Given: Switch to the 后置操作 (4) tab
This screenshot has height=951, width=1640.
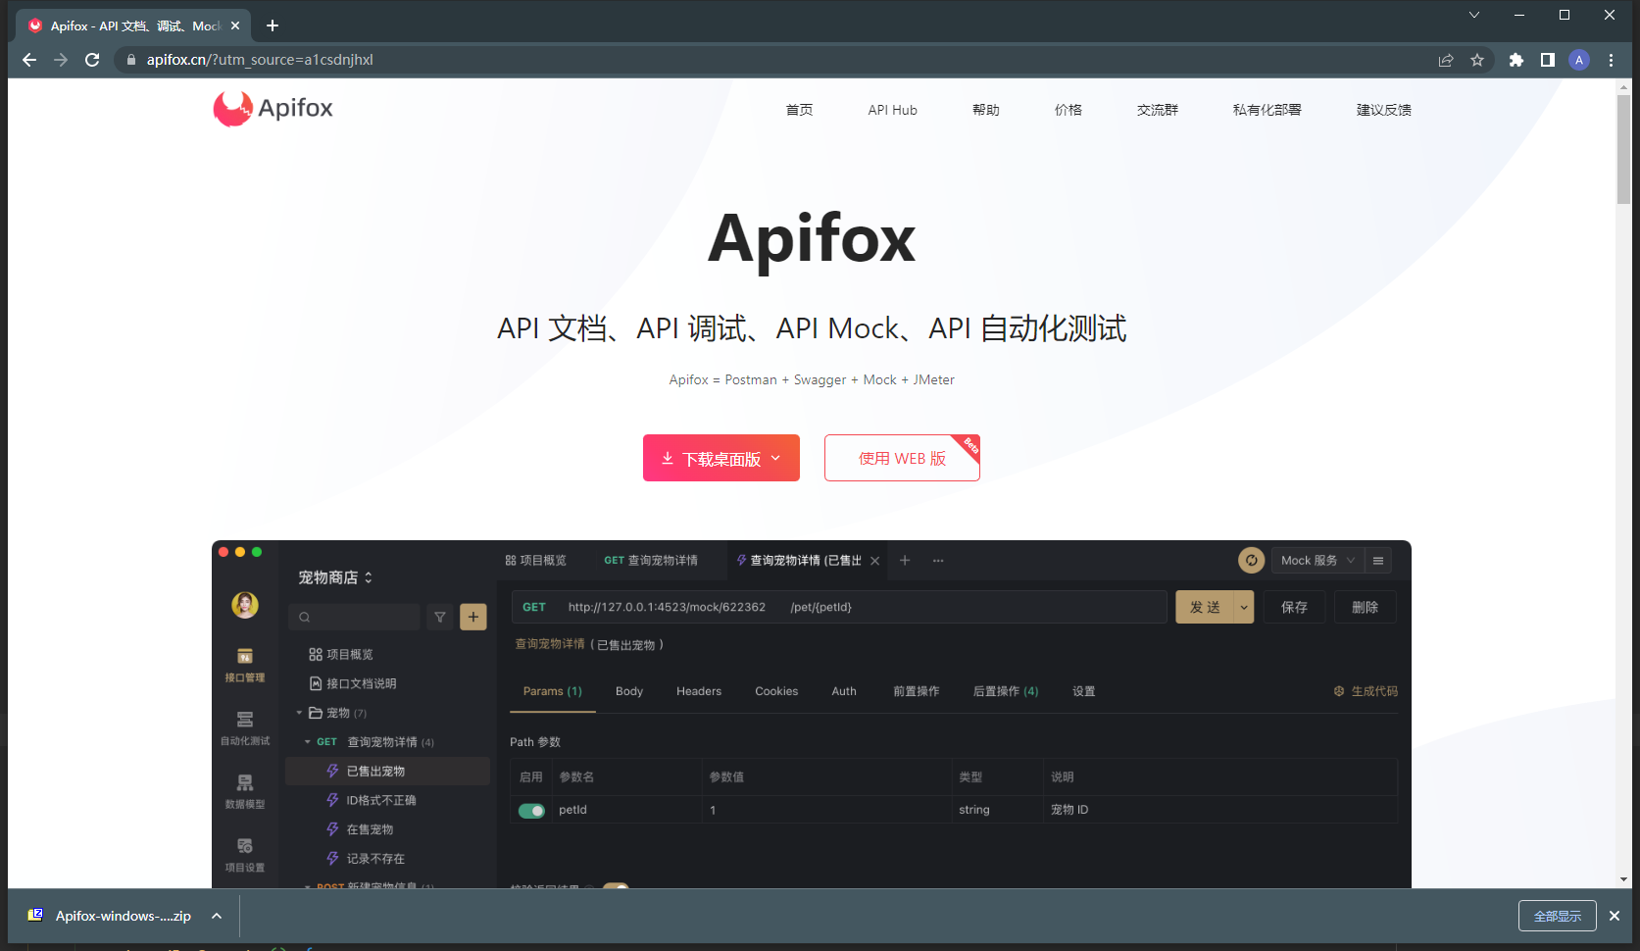Looking at the screenshot, I should (1006, 691).
